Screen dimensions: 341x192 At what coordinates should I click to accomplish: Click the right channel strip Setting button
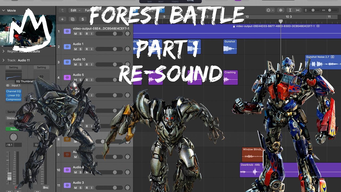tap(42, 67)
